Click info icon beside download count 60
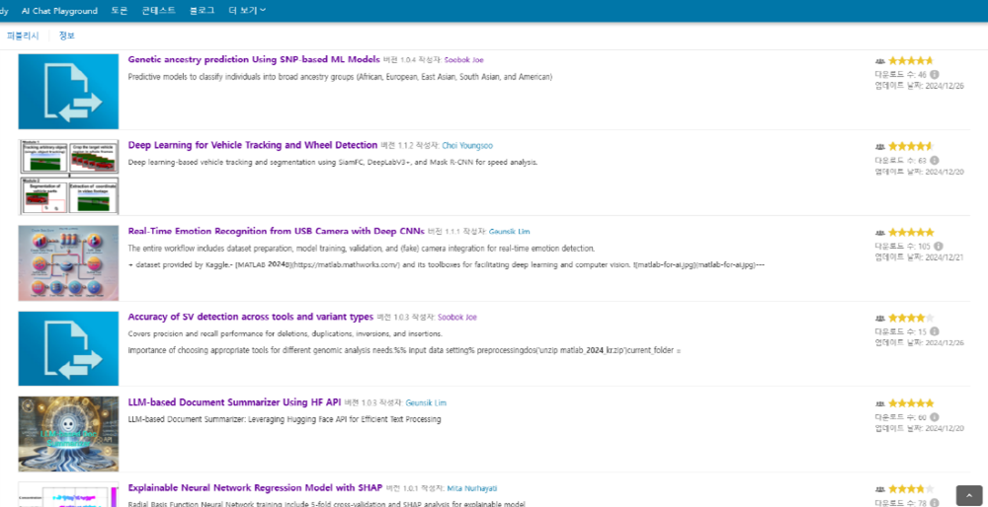 pos(935,417)
